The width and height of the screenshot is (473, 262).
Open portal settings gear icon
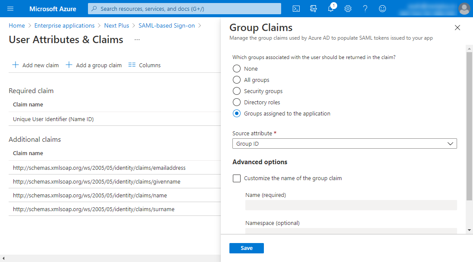click(x=348, y=9)
